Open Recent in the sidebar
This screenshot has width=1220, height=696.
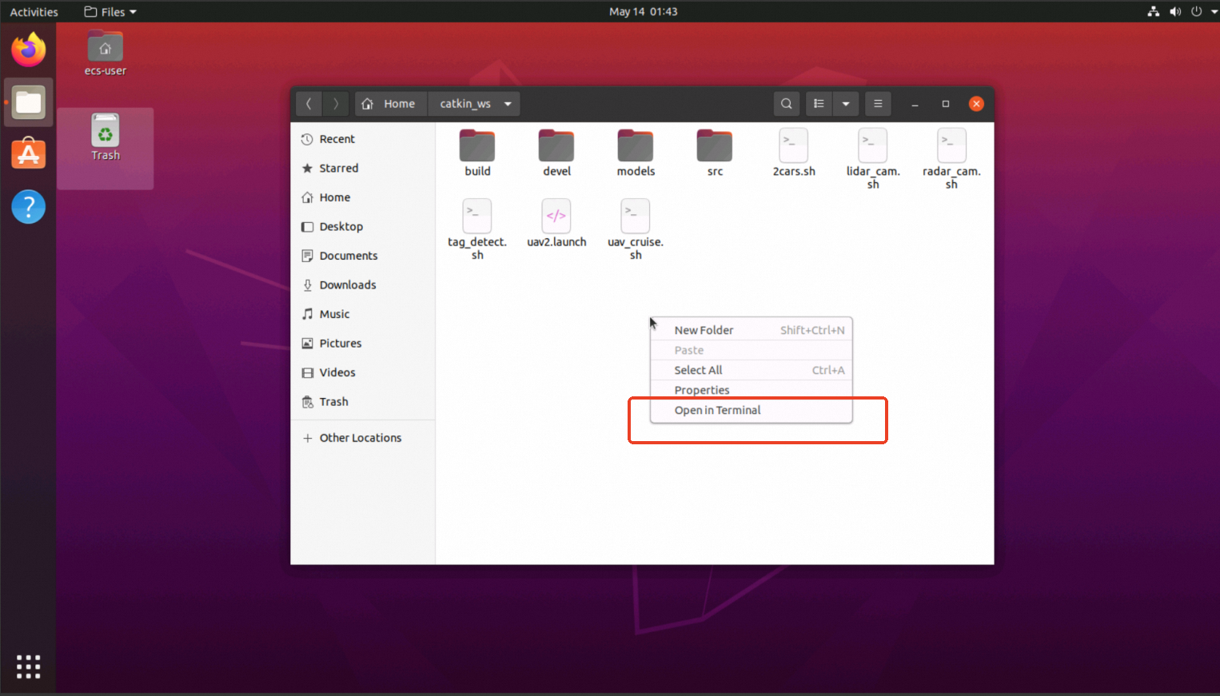point(363,139)
